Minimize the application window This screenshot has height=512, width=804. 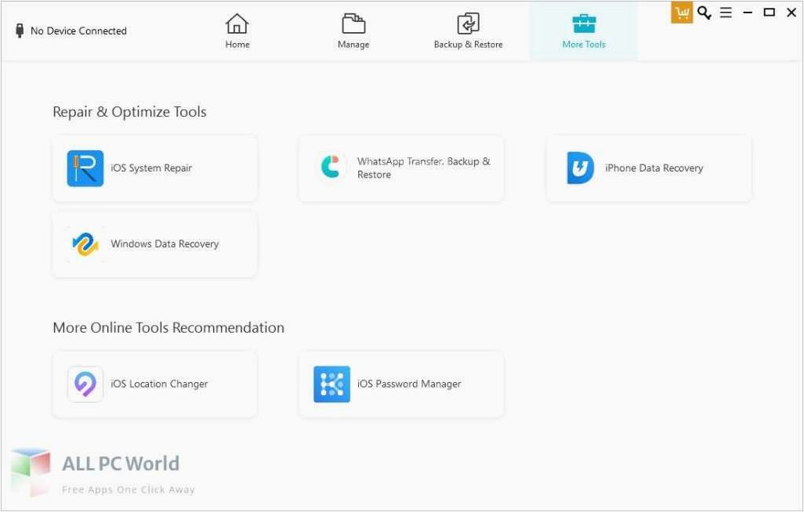click(748, 13)
